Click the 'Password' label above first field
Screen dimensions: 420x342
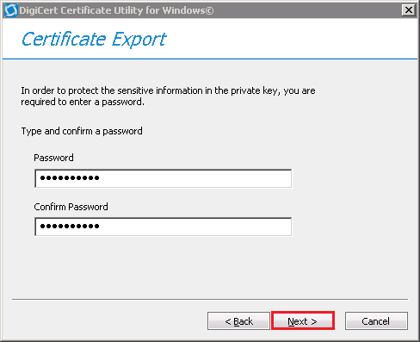pyautogui.click(x=53, y=158)
